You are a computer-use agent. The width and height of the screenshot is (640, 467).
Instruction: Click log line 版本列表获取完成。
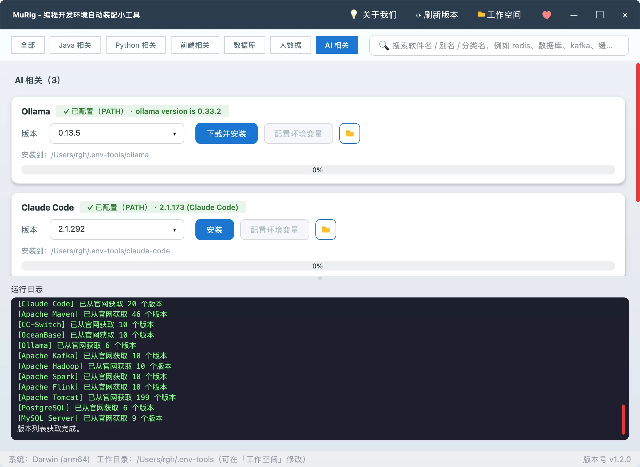(x=49, y=428)
